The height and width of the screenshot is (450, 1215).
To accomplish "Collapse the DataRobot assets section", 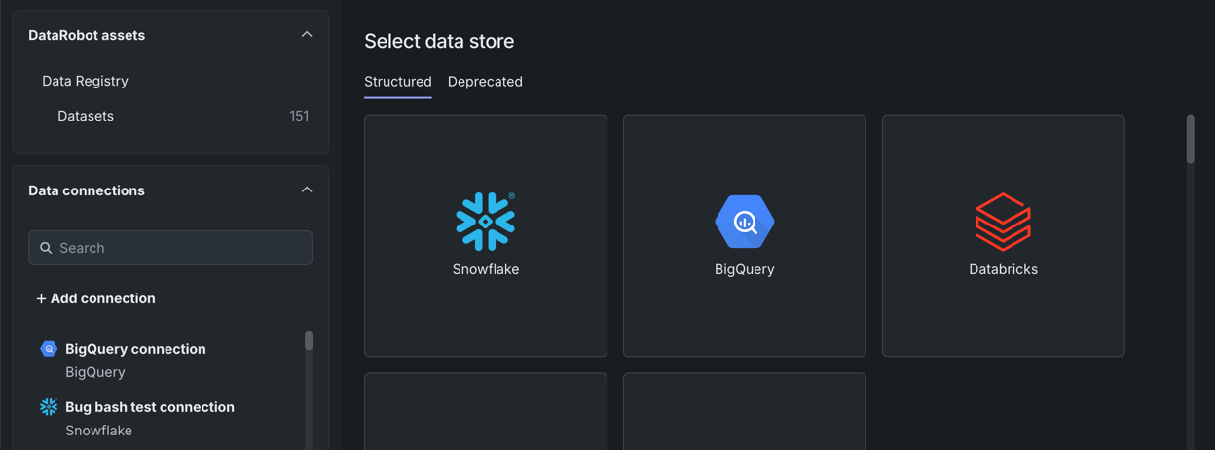I will click(307, 35).
